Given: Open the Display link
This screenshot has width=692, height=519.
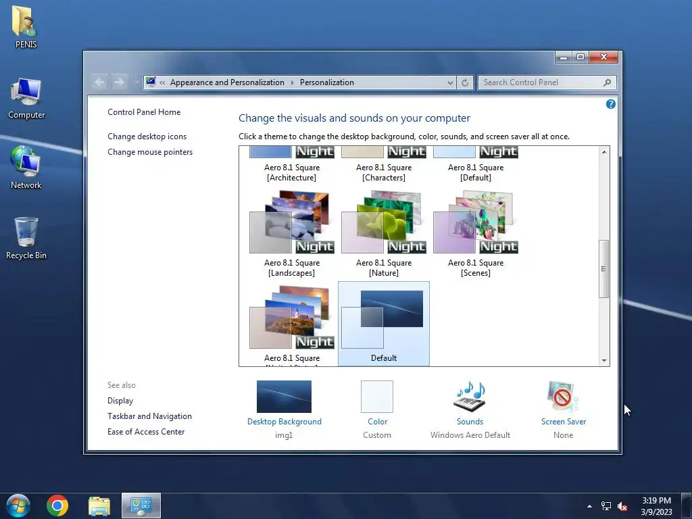Looking at the screenshot, I should click(x=120, y=401).
